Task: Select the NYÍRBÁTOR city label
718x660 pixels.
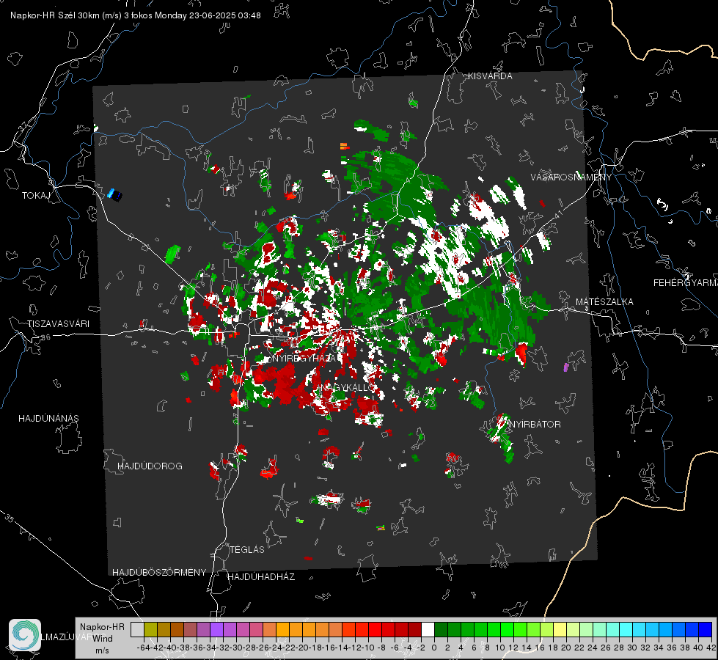Action: [x=535, y=424]
